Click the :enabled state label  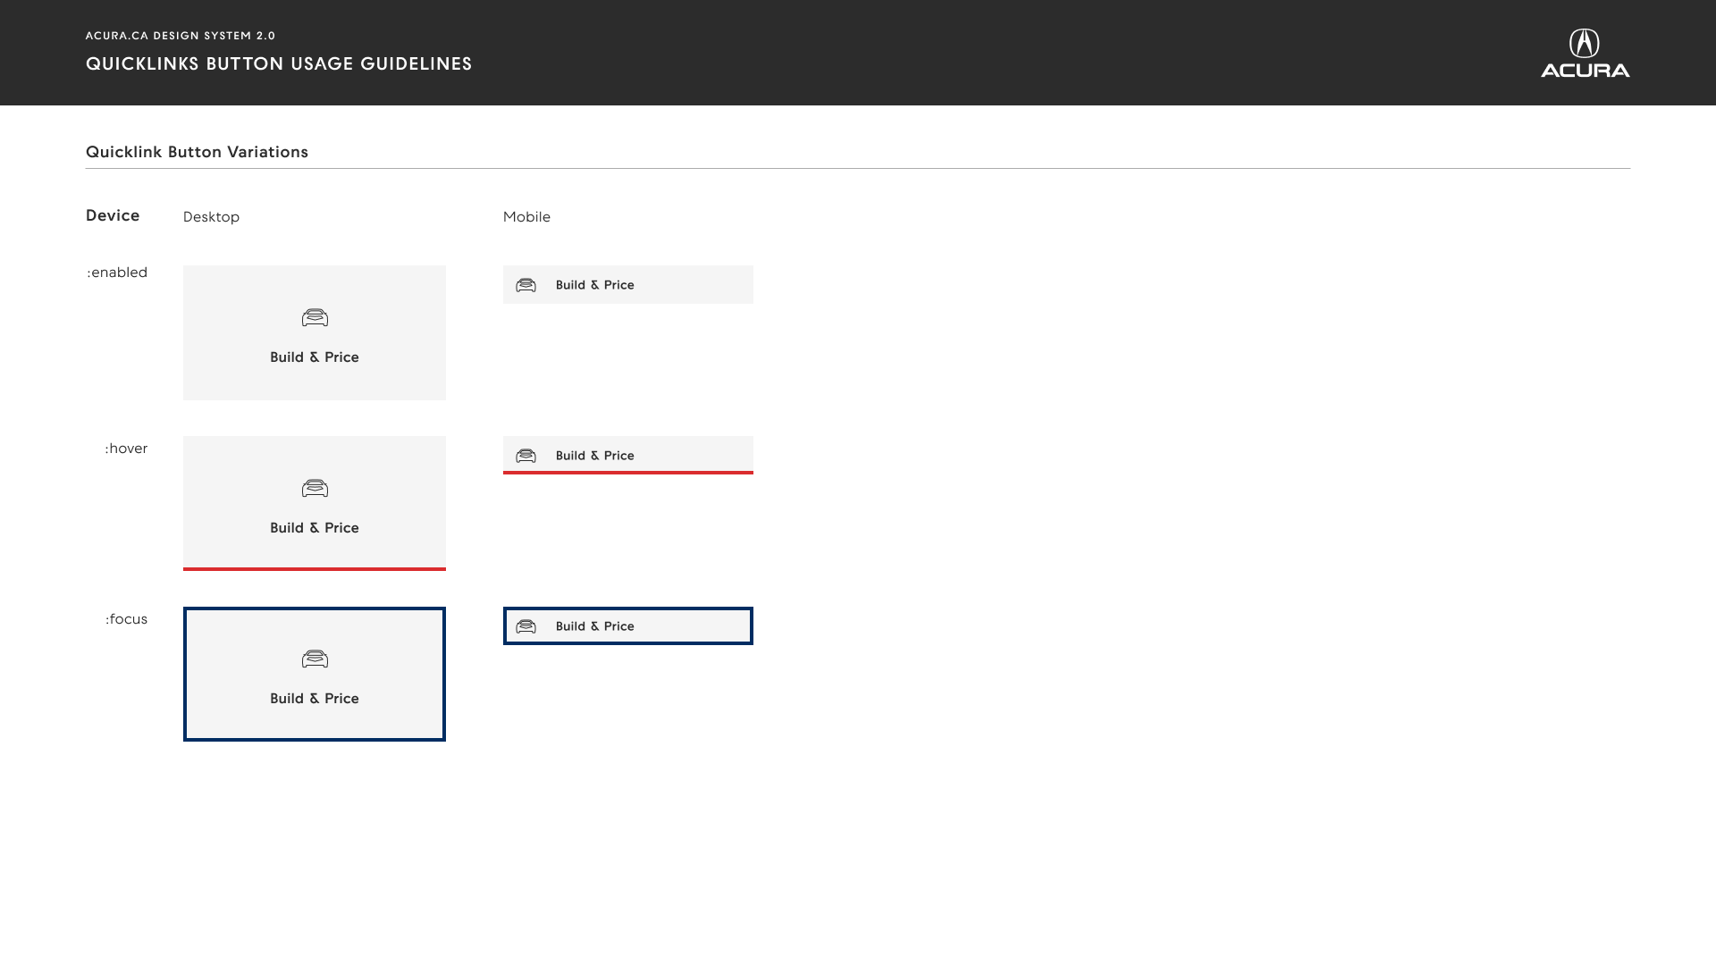tap(117, 273)
